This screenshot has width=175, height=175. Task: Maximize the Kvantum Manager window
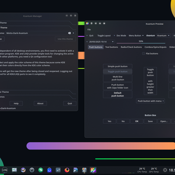click(x=71, y=16)
